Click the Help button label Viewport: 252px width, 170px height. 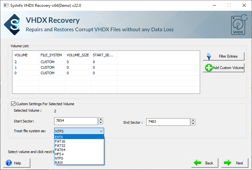(x=18, y=163)
